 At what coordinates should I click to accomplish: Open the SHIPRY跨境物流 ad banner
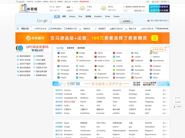[159, 9]
